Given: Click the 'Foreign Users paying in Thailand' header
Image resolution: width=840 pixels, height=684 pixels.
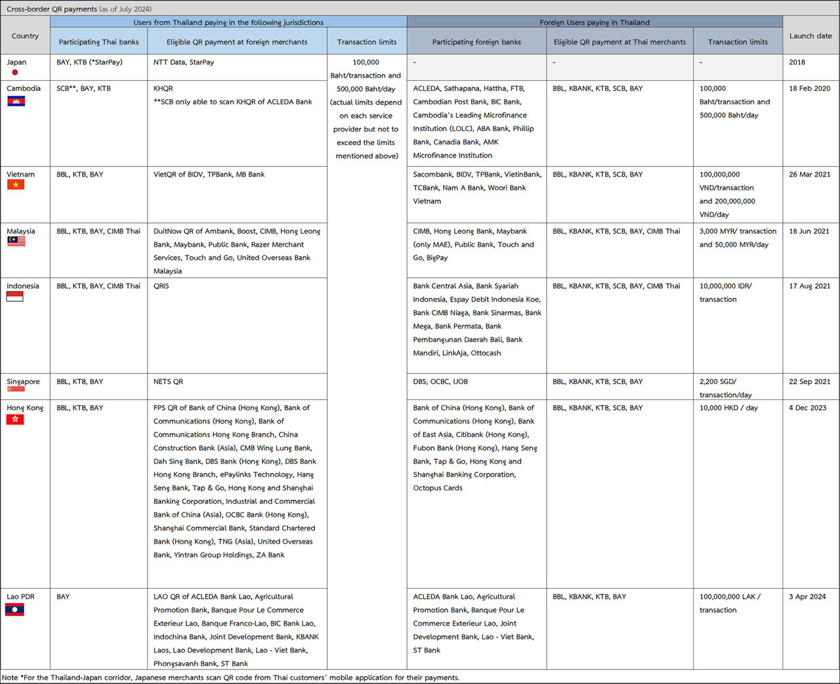Looking at the screenshot, I should pyautogui.click(x=594, y=22).
